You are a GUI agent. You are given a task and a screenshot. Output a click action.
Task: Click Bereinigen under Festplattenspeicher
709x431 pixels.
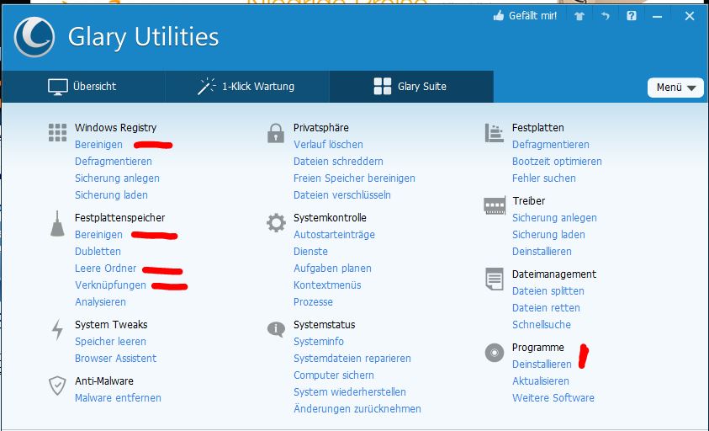(x=98, y=235)
